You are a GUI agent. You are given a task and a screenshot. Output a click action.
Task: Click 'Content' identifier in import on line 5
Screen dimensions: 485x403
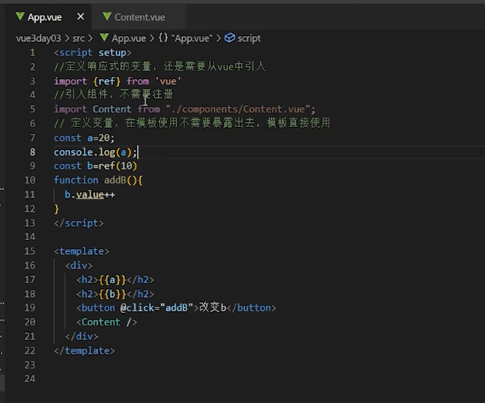[112, 109]
